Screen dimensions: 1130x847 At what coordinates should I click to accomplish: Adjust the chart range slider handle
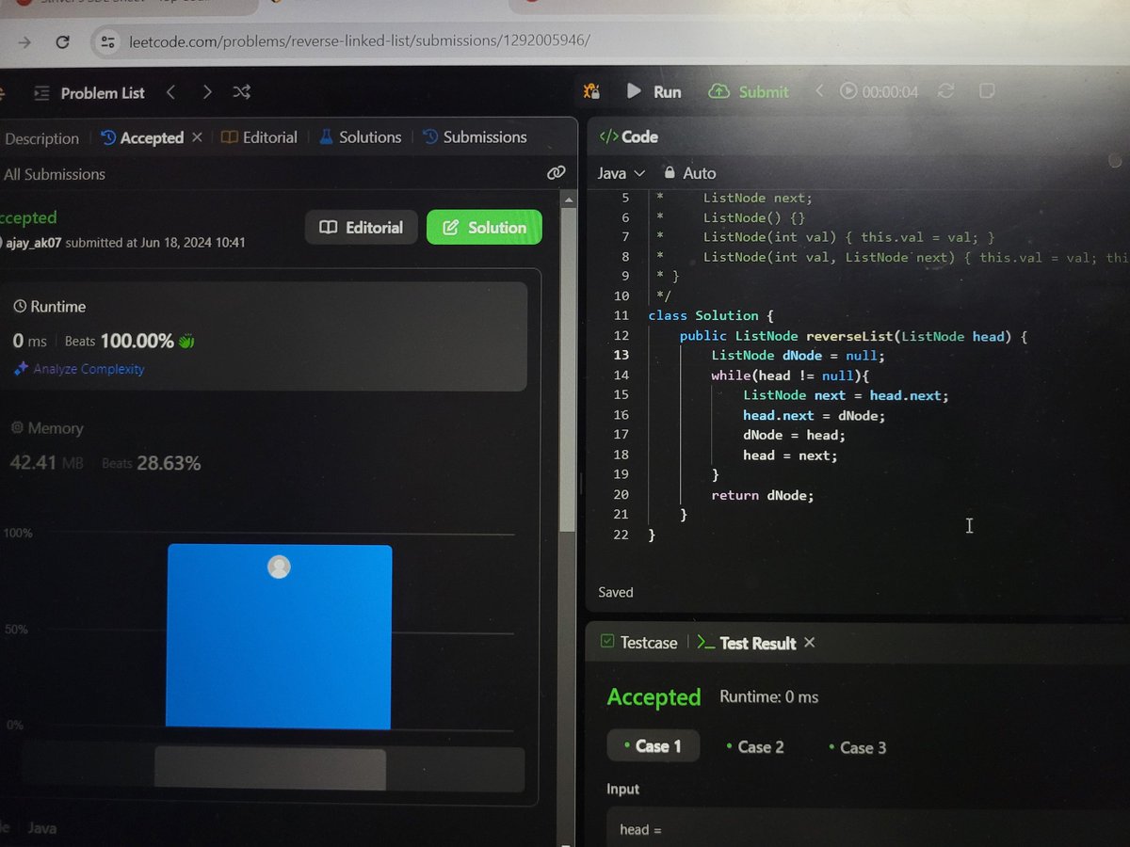[270, 769]
